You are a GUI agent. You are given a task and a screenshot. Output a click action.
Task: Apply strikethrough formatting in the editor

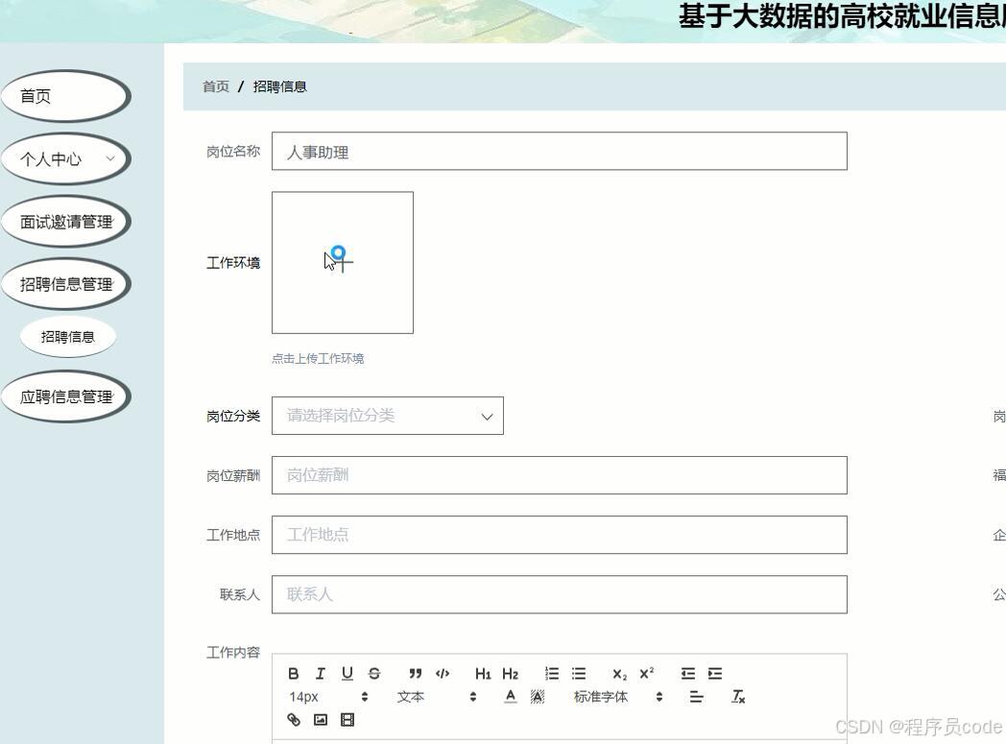[374, 673]
